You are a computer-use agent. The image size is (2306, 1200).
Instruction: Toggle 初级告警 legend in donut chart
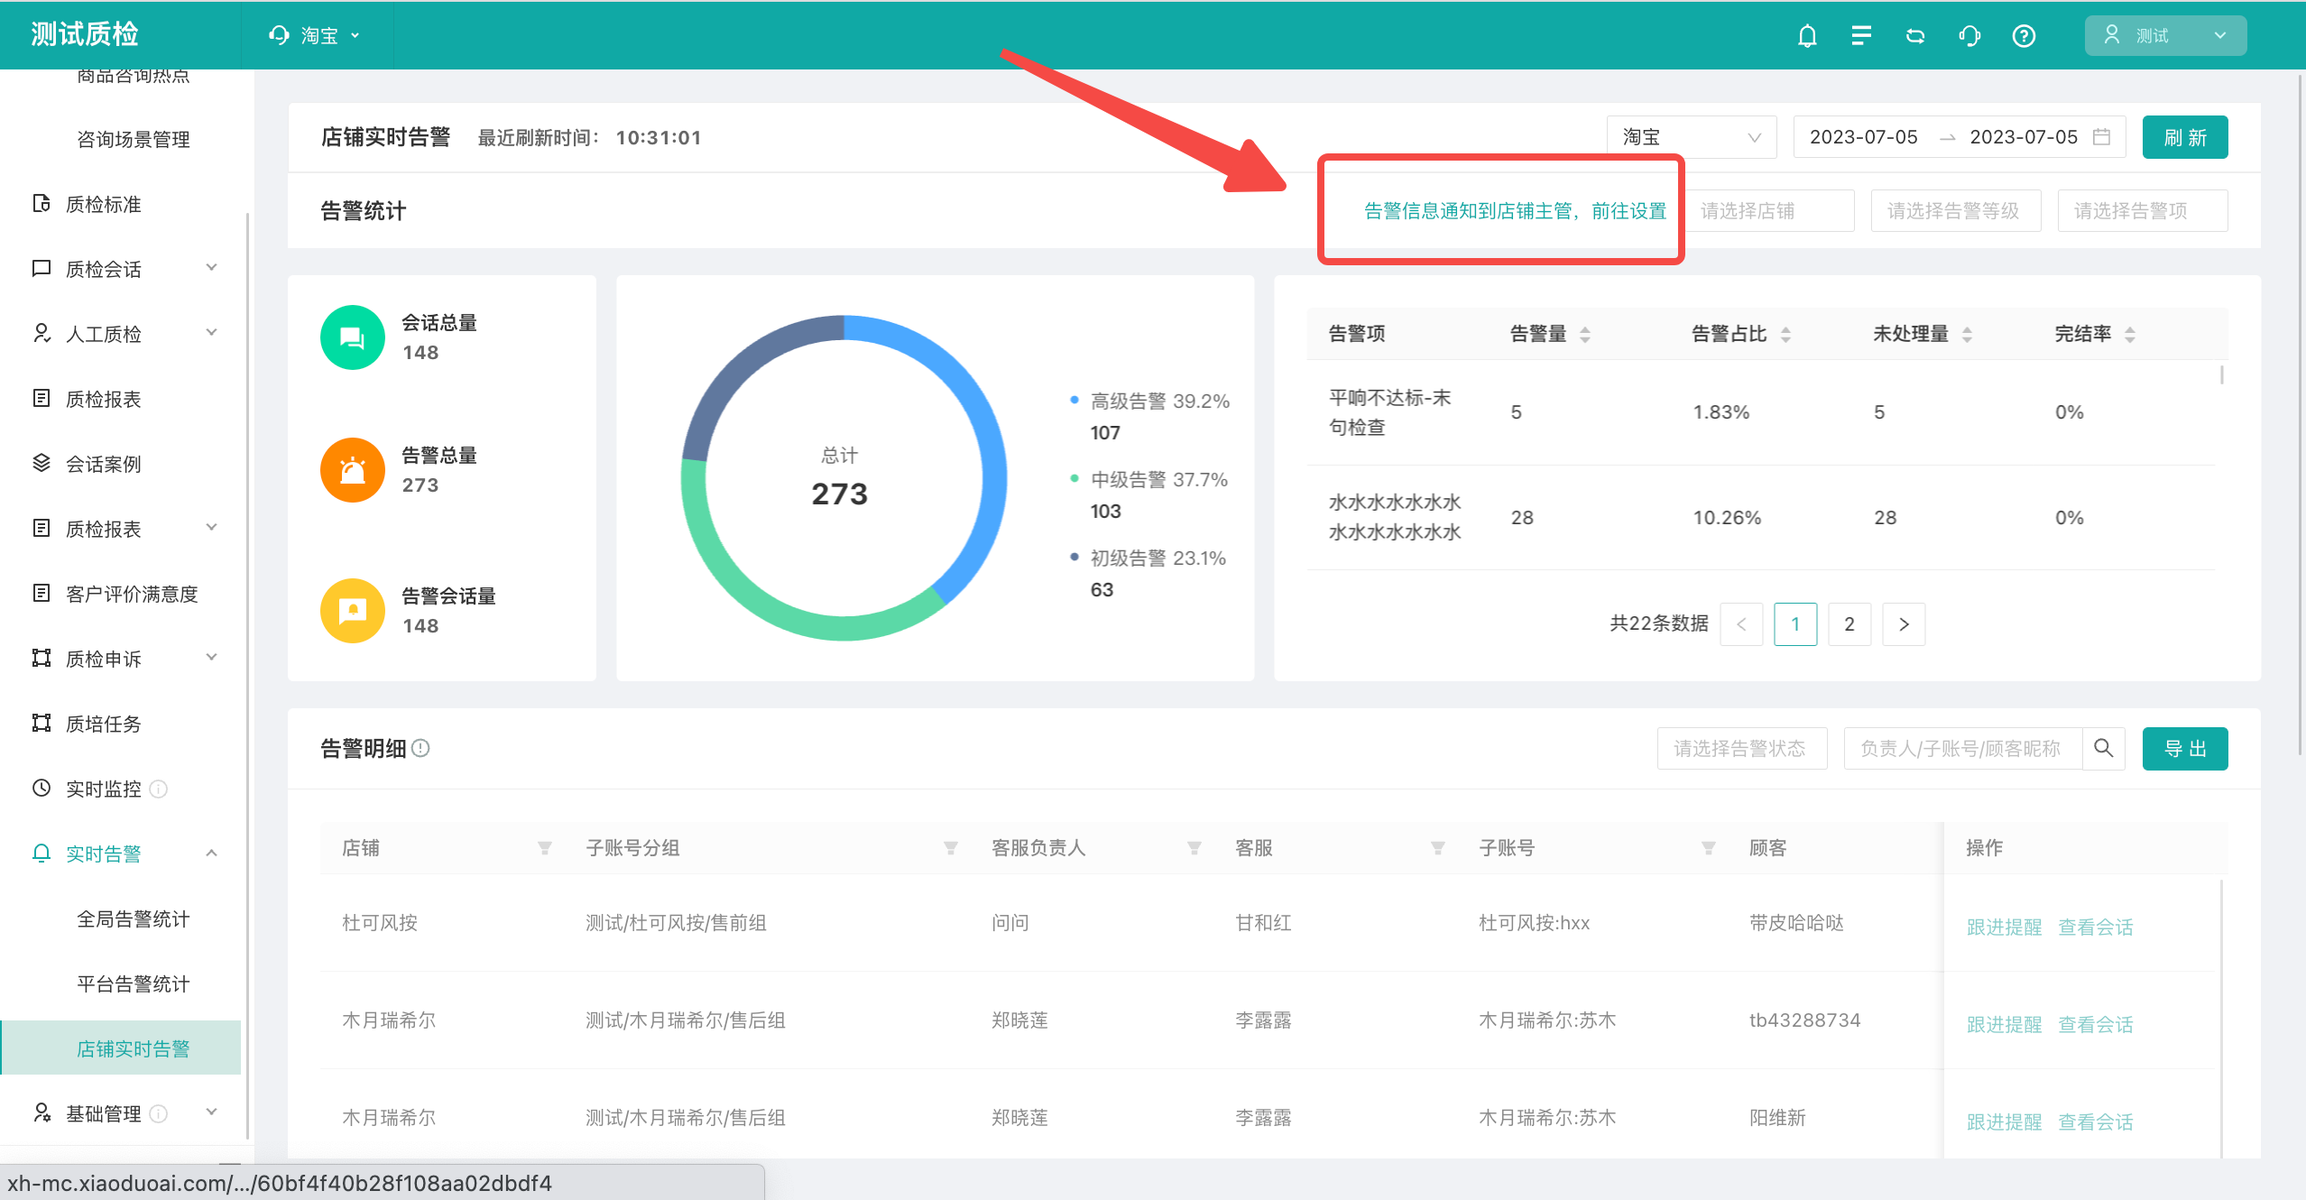click(1148, 558)
